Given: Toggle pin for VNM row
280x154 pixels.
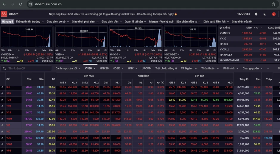Looking at the screenshot, I should tap(2, 144).
